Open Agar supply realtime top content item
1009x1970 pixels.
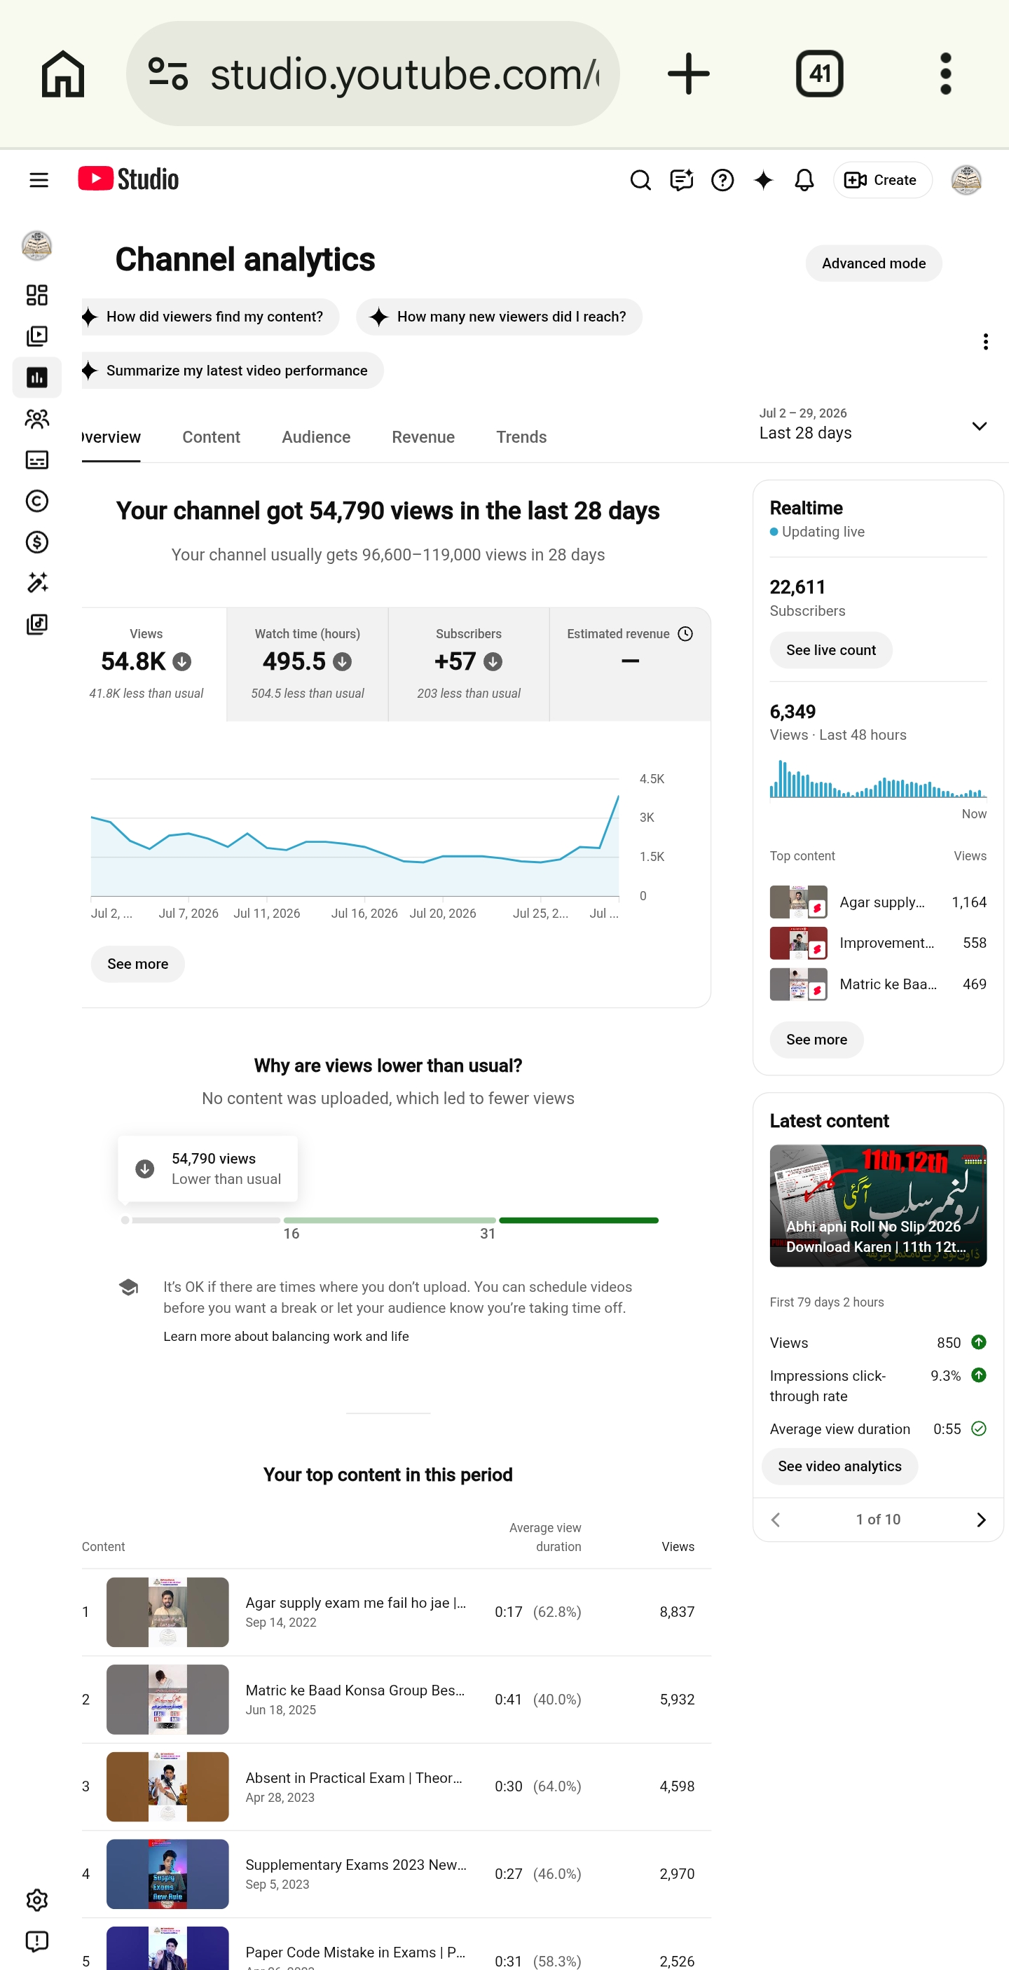click(x=877, y=902)
